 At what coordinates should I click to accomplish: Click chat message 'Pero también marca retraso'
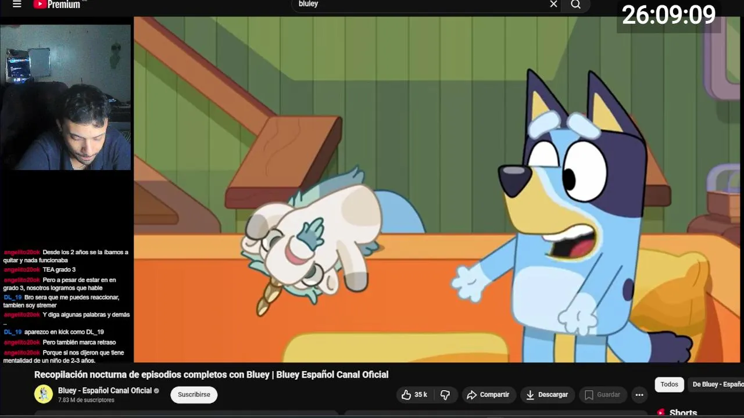coord(79,343)
